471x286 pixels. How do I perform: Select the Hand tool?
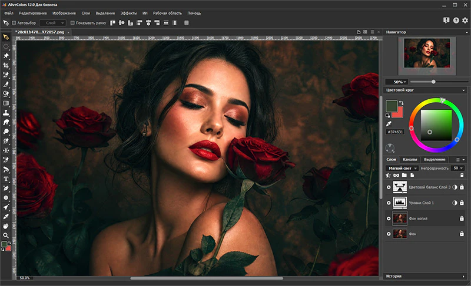point(6,226)
